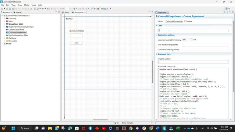The image size is (235, 132).
Task: Open the Draw menu
Action: click(x=19, y=5)
